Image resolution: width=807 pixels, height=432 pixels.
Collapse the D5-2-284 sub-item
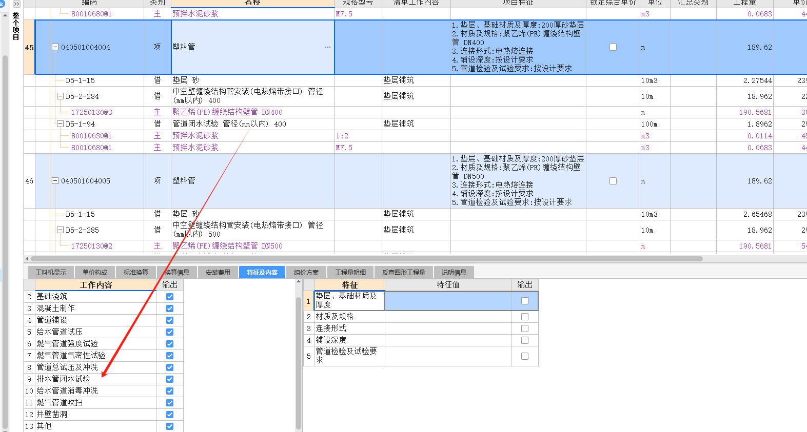pos(60,96)
